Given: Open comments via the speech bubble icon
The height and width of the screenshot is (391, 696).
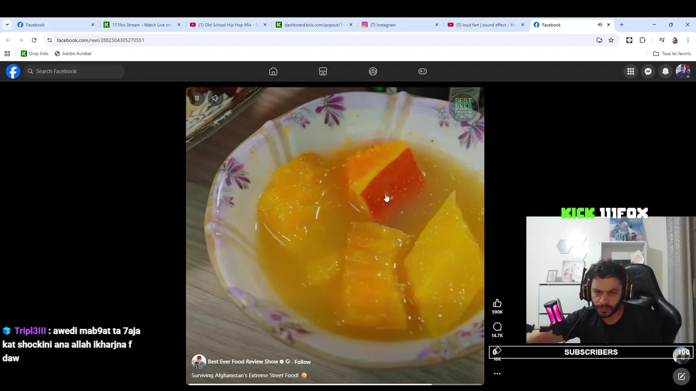Looking at the screenshot, I should click(x=497, y=327).
